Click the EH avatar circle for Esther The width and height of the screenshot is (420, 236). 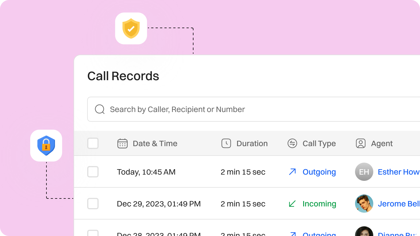click(x=364, y=172)
